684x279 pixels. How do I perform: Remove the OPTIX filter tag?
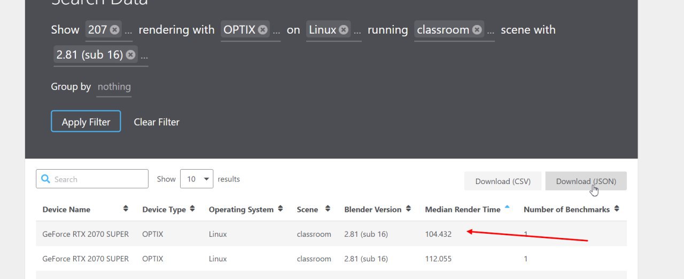coord(263,30)
